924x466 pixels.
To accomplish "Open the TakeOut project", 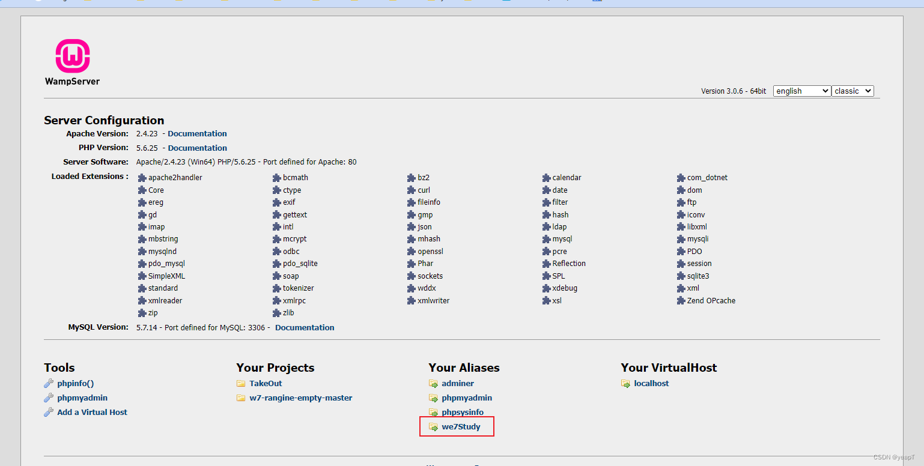I will point(266,383).
